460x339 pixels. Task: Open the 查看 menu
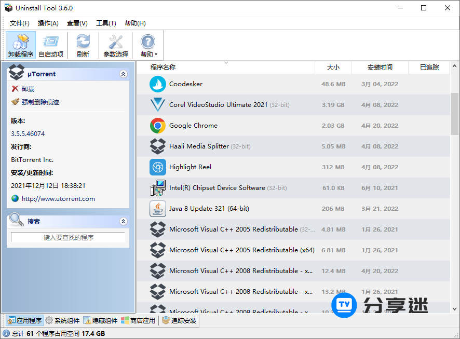click(76, 23)
